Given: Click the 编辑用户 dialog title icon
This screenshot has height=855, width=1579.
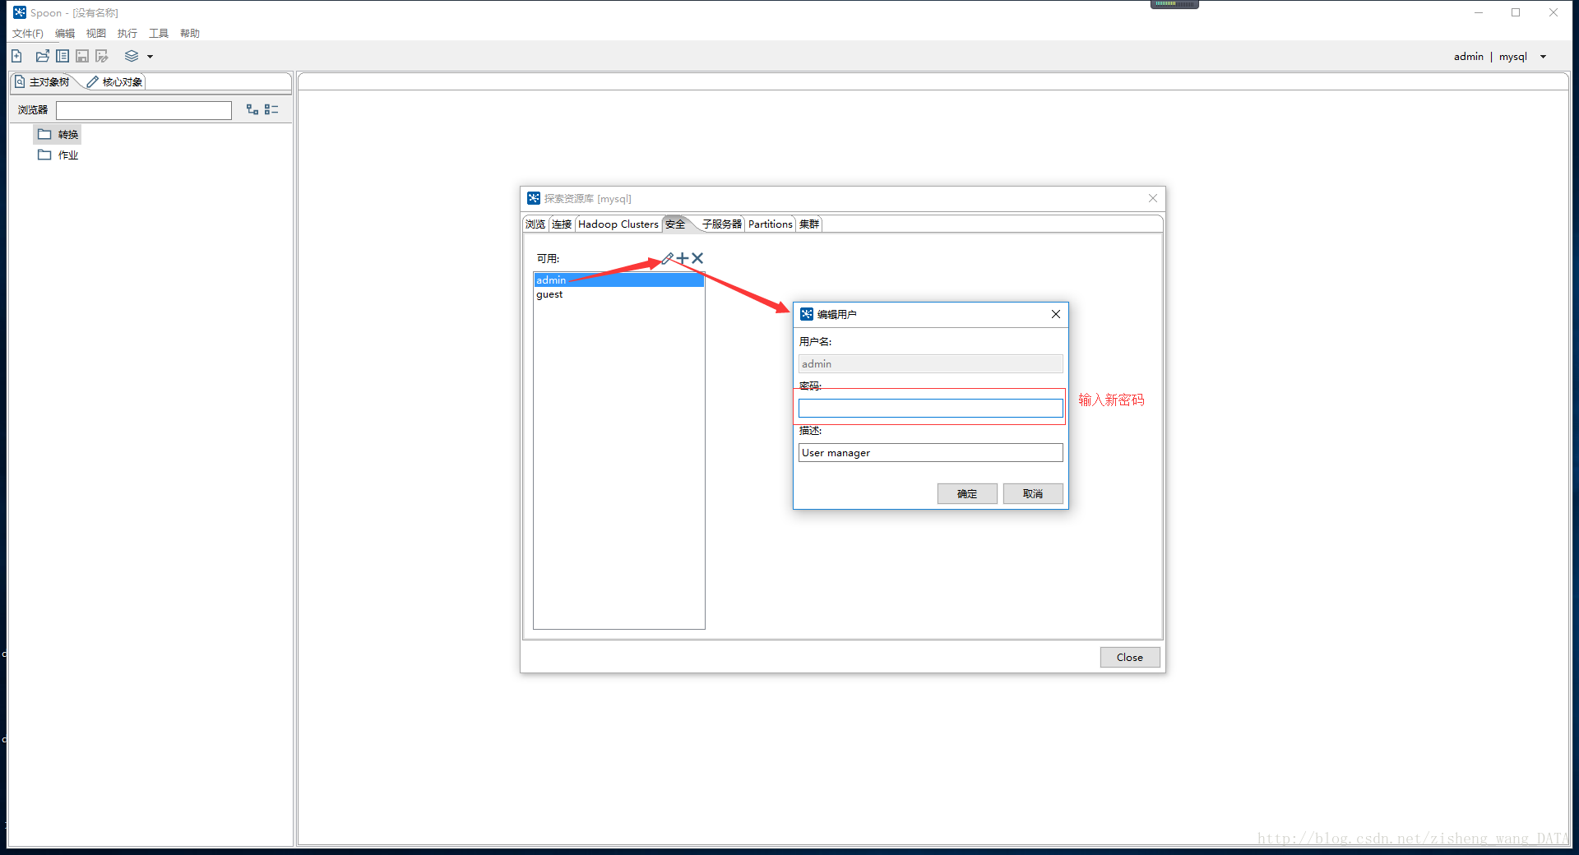Looking at the screenshot, I should coord(807,314).
